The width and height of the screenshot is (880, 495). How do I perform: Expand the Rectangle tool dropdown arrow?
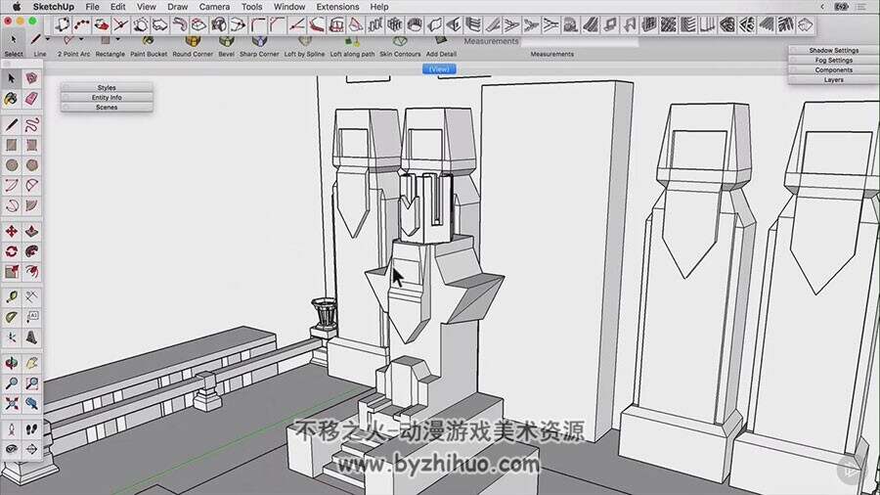click(118, 39)
